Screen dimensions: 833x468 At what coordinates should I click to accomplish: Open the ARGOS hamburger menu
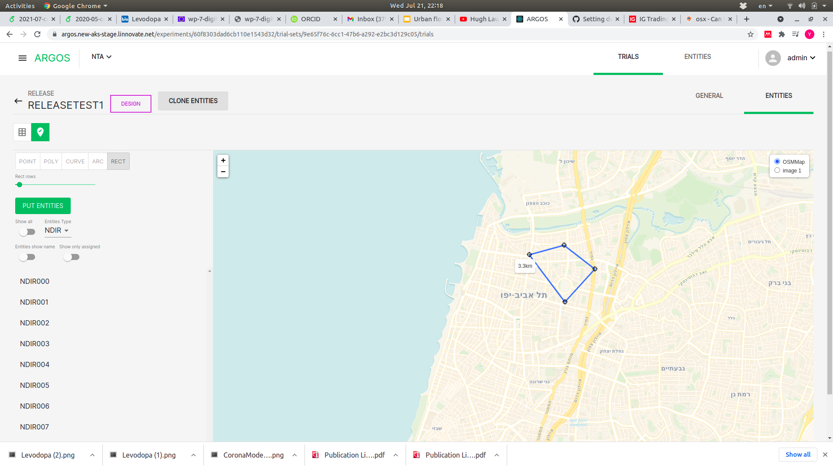click(22, 58)
